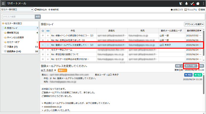The width and height of the screenshot is (206, 114).
Task: Open the アクションを選択 dropdown
Action: pos(194,24)
